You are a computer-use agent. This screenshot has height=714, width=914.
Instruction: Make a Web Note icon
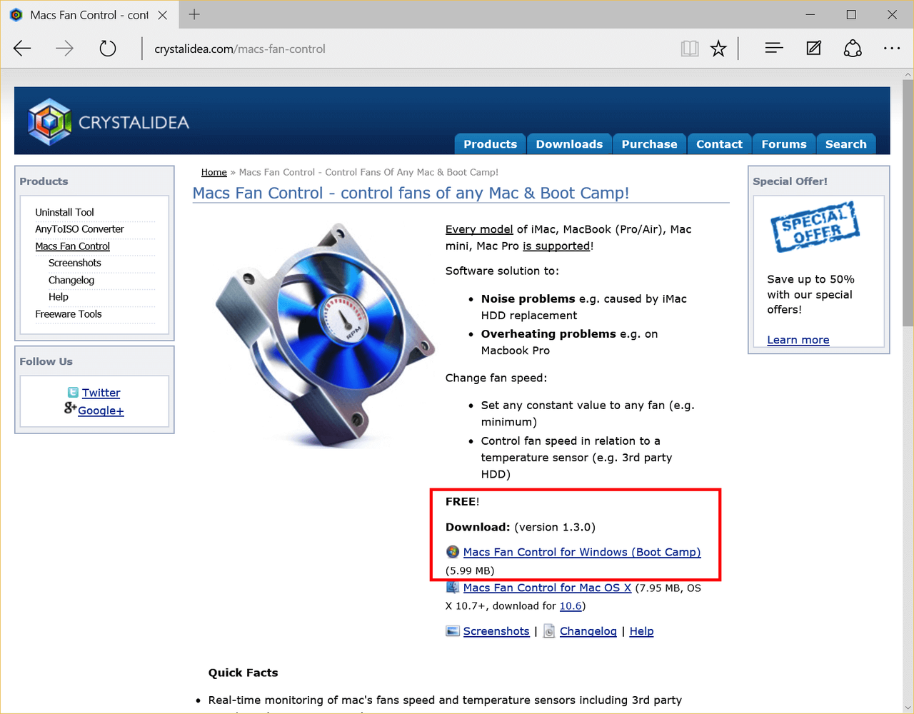tap(813, 49)
